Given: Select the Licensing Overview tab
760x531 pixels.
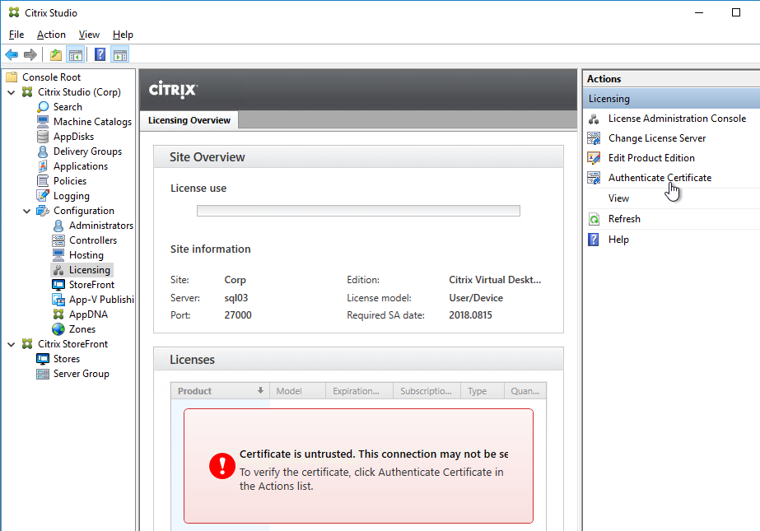Looking at the screenshot, I should [189, 120].
